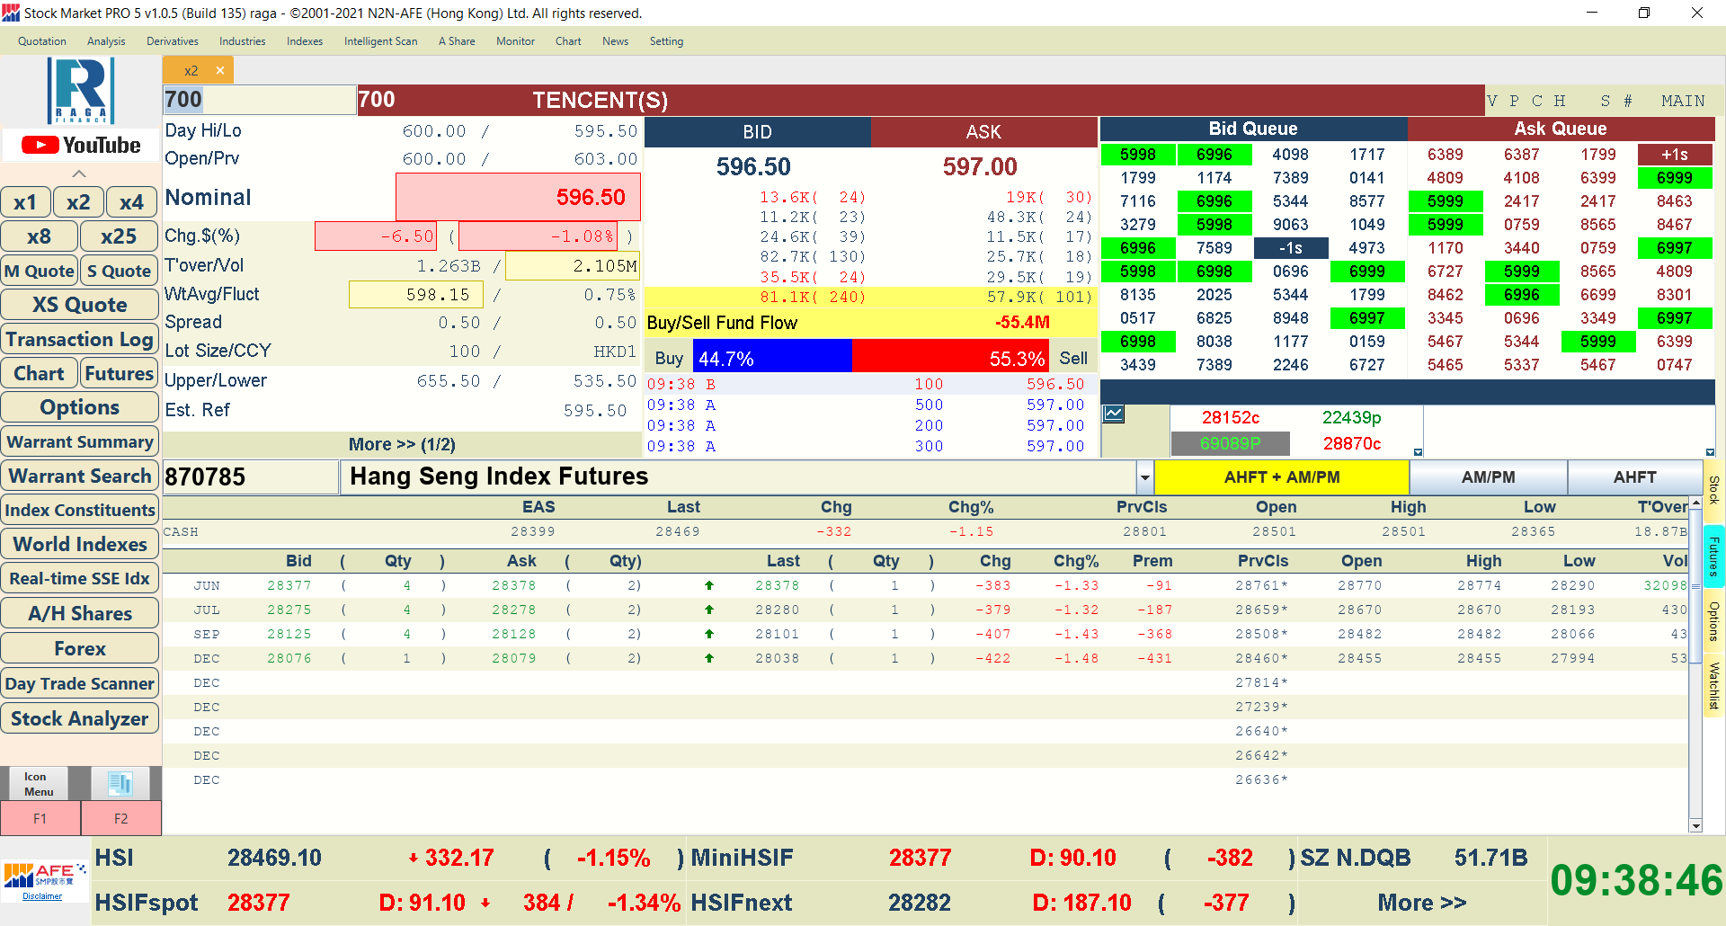The image size is (1726, 926).
Task: Switch to AHFT session only
Action: pyautogui.click(x=1633, y=477)
